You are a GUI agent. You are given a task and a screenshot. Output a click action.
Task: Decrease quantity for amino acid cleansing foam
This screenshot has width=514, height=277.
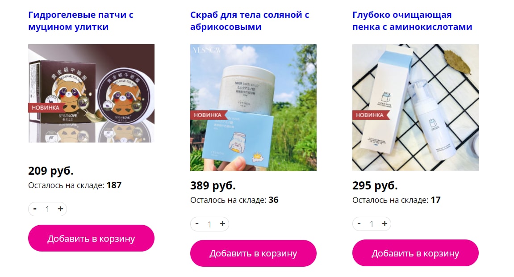coord(359,223)
